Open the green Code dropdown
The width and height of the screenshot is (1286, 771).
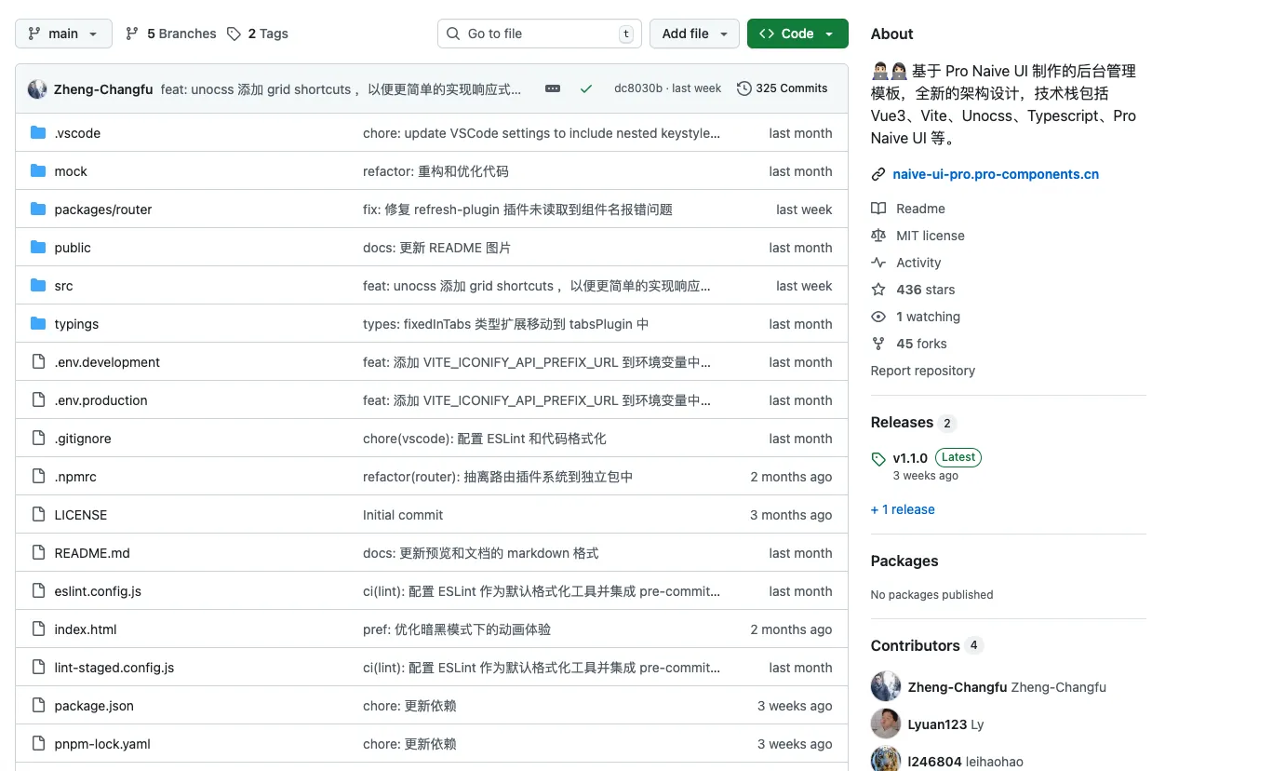tap(797, 33)
